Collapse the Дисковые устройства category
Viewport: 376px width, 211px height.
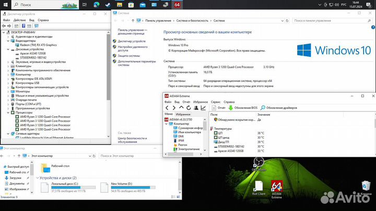(8, 49)
